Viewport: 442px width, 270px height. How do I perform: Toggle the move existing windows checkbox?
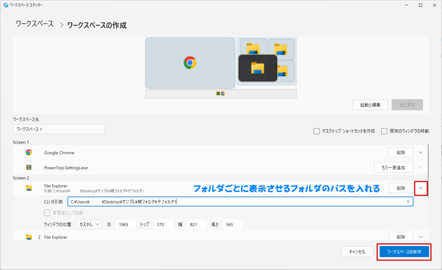pos(384,131)
